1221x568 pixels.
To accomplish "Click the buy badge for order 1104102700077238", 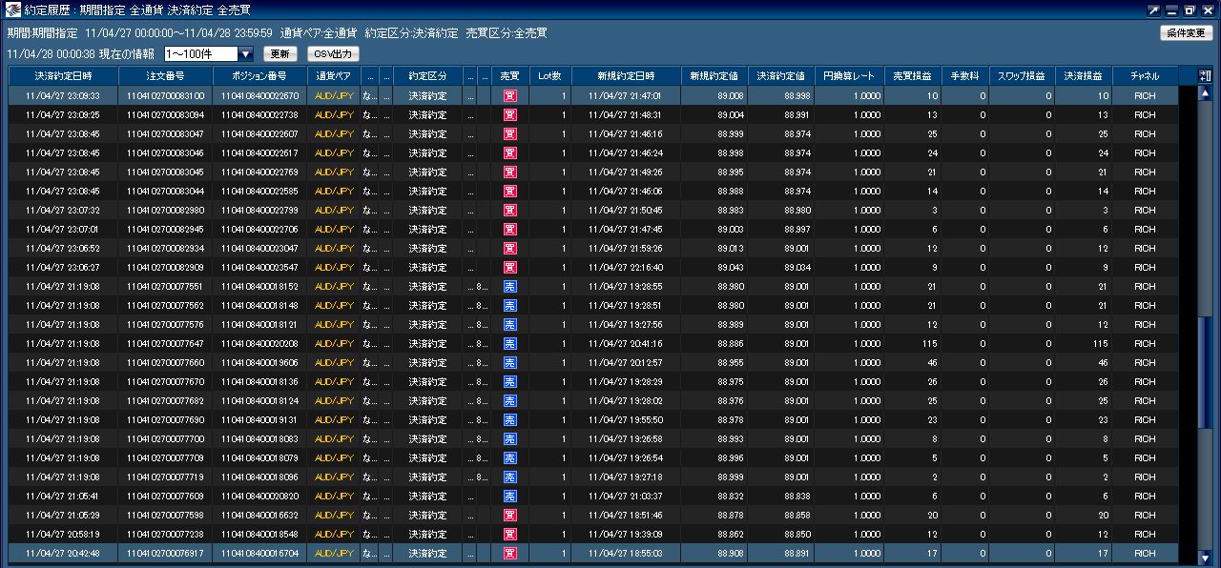I will [510, 534].
